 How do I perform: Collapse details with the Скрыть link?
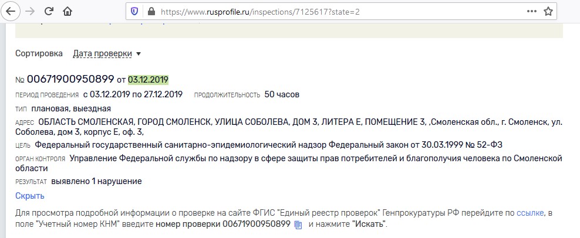(x=30, y=196)
